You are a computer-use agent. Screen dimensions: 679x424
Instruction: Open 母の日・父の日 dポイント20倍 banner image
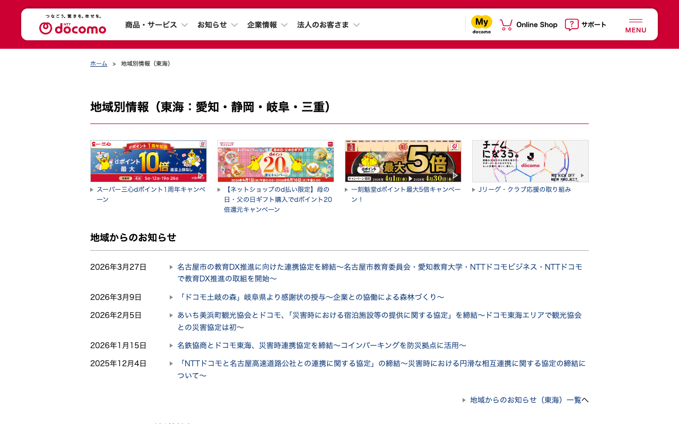(x=276, y=161)
